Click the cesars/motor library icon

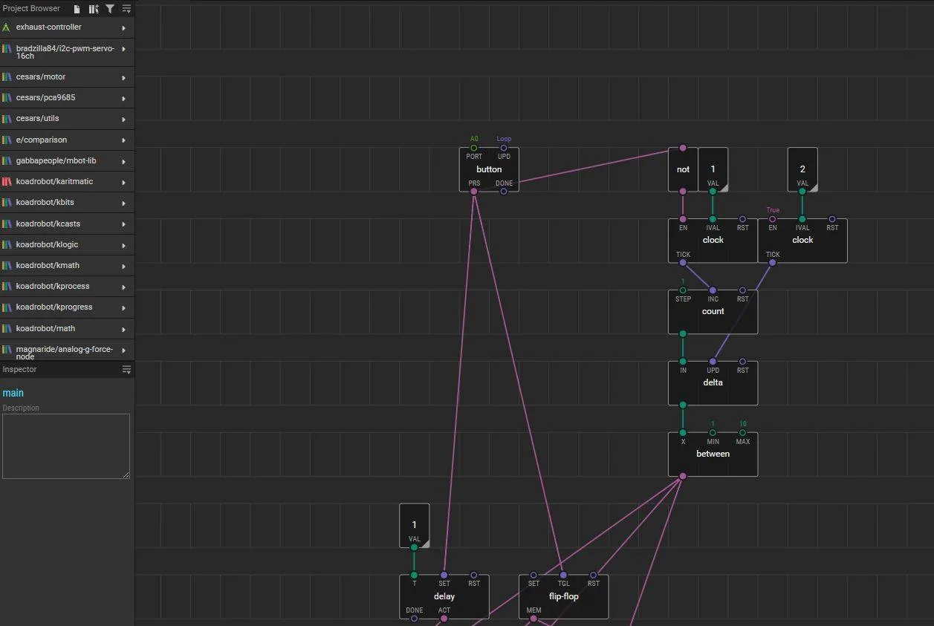(7, 77)
